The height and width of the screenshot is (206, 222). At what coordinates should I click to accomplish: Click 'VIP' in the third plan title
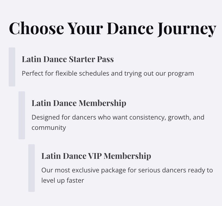(x=95, y=156)
